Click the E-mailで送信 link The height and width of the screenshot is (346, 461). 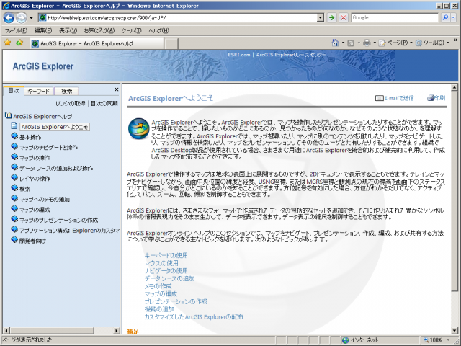[x=395, y=98]
